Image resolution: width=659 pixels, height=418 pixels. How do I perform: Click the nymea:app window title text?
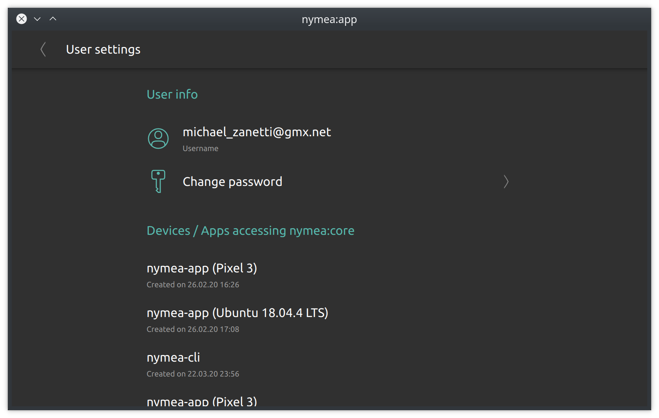(329, 19)
